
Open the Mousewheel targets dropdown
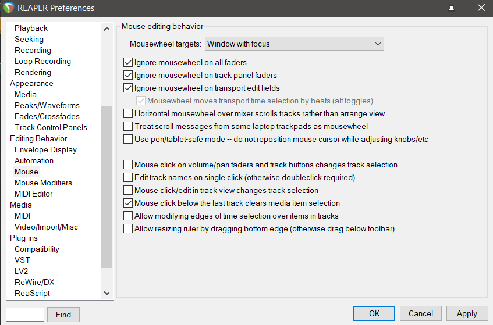pos(295,44)
